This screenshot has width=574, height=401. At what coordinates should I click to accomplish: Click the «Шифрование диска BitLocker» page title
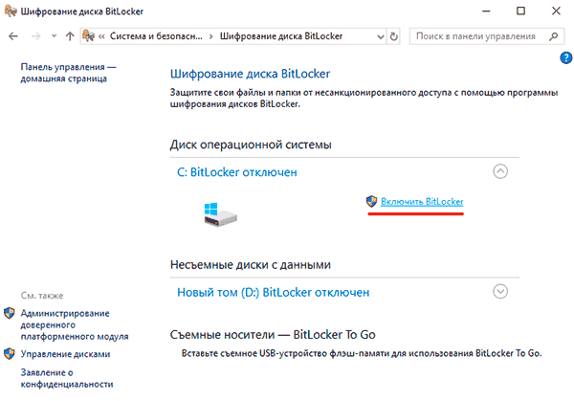[x=250, y=74]
